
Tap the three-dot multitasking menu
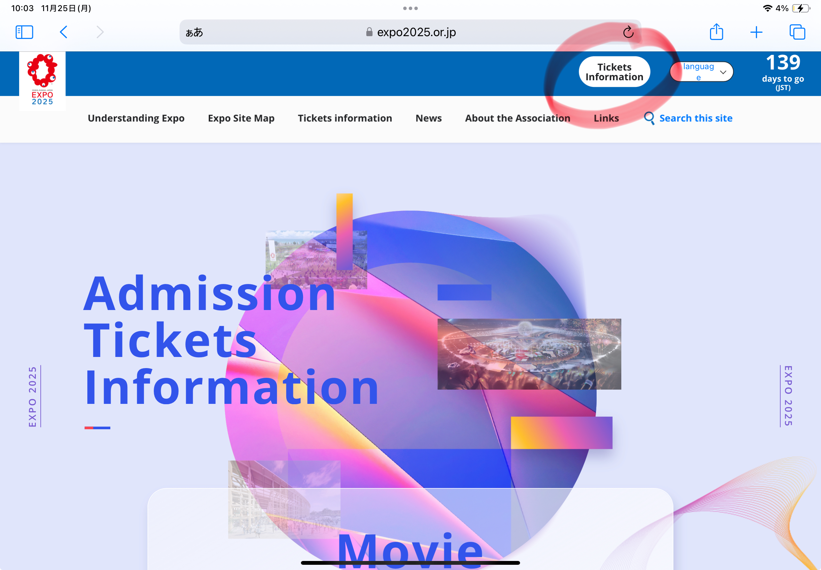point(410,8)
